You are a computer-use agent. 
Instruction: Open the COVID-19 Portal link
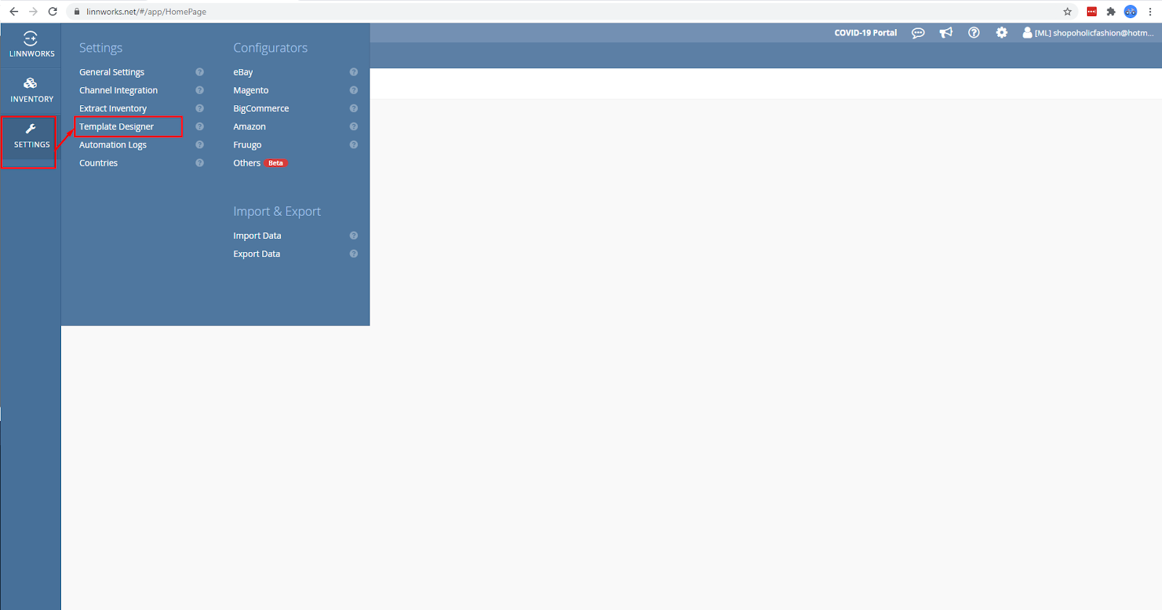tap(865, 33)
